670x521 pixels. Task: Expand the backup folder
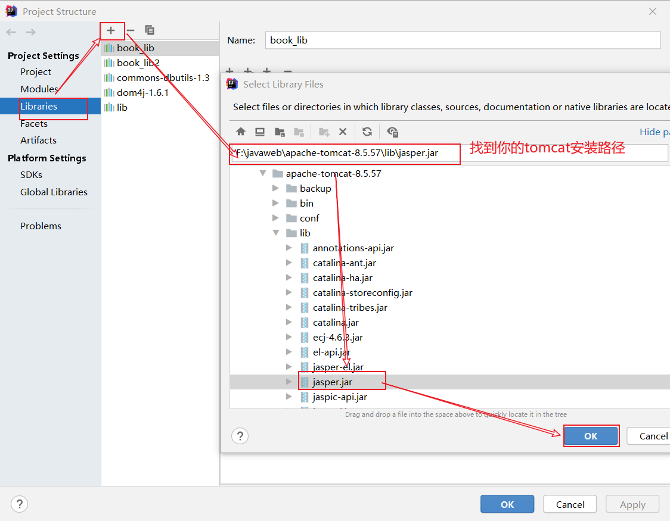tap(275, 188)
